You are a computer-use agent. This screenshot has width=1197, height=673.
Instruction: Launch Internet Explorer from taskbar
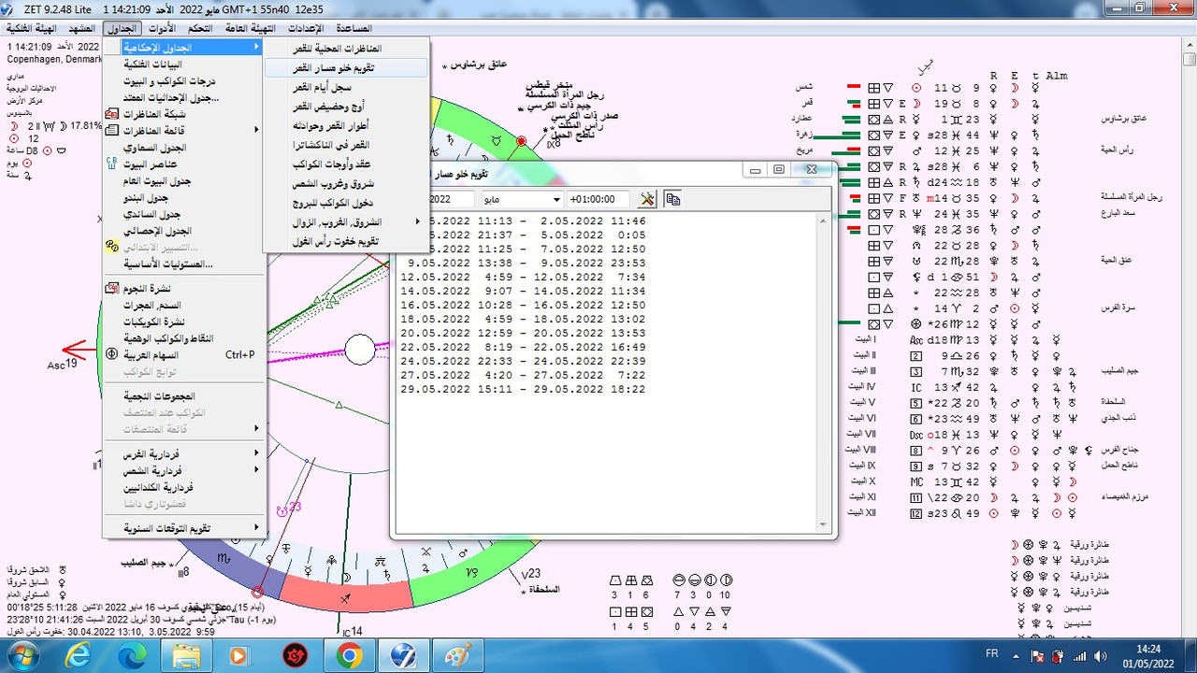79,655
